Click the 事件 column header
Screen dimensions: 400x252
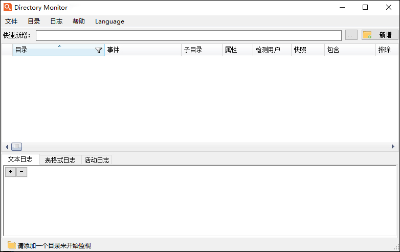tap(143, 50)
